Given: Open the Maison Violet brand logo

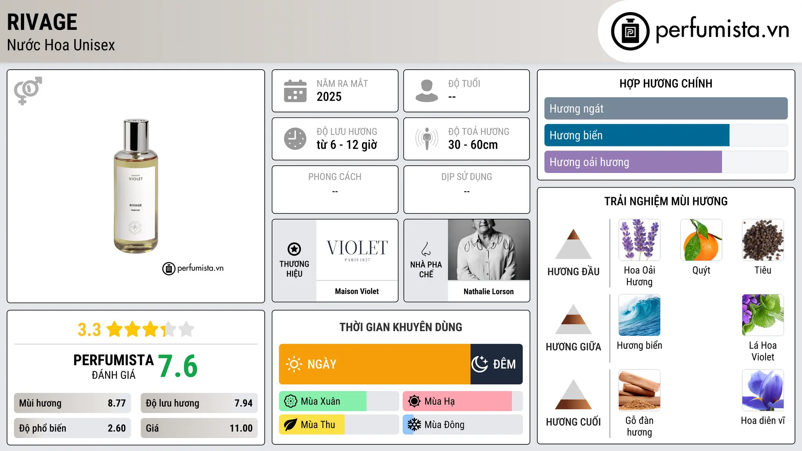Looking at the screenshot, I should tap(357, 250).
